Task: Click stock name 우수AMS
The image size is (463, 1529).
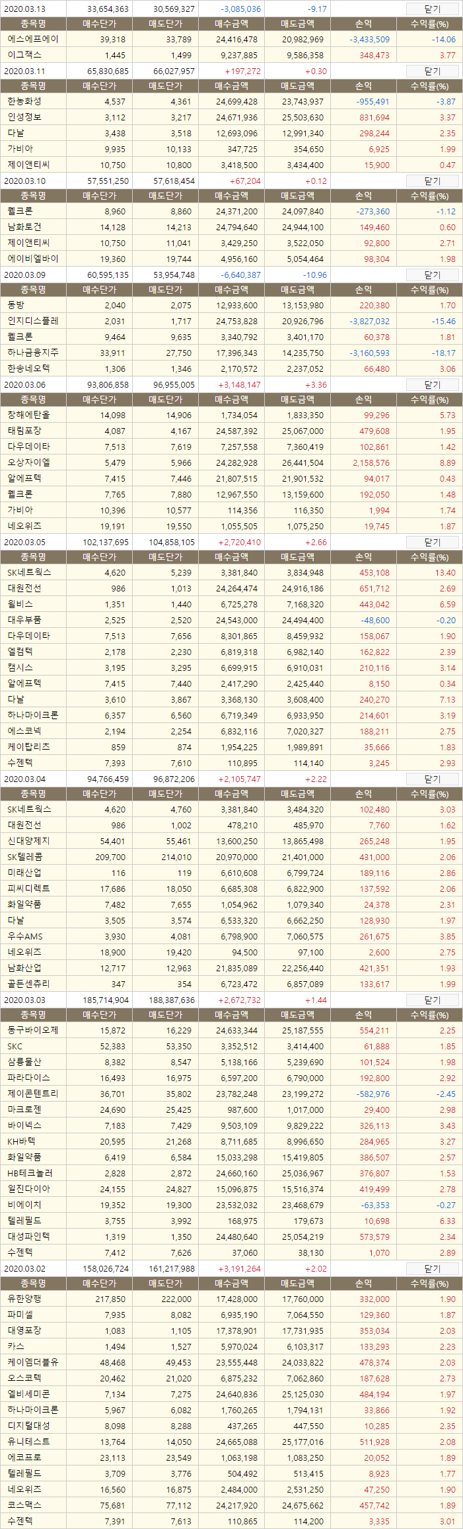Action: 24,936
